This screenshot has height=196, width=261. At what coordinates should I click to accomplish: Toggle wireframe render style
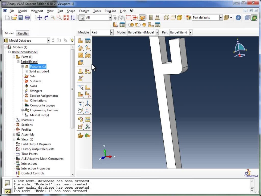pos(166,18)
